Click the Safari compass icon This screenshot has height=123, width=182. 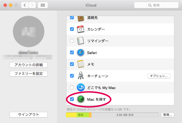[x=81, y=52]
